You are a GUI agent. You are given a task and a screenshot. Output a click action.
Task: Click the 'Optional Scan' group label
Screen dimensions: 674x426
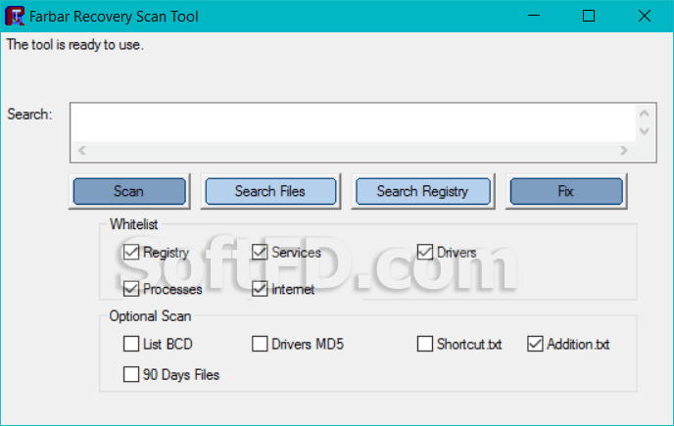150,316
